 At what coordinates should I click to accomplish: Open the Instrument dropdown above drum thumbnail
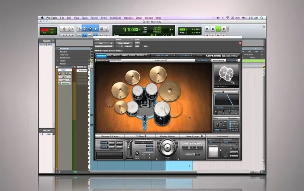click(232, 61)
